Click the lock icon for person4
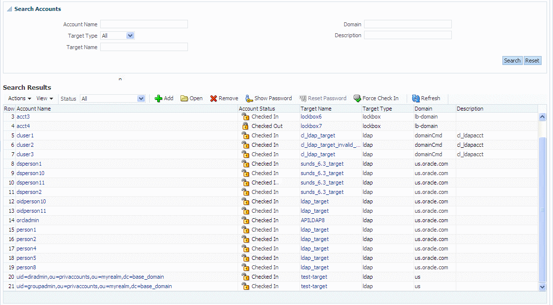553x305 pixels. (245, 248)
